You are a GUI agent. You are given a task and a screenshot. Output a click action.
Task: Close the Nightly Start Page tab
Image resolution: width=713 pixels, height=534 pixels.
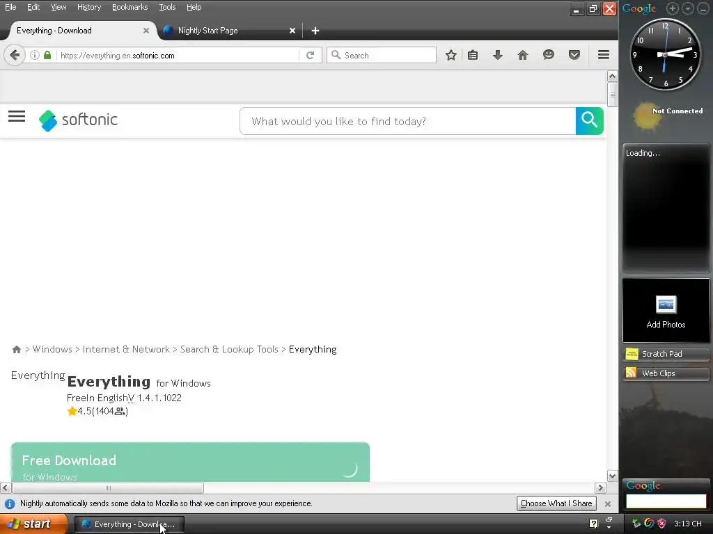coord(292,31)
